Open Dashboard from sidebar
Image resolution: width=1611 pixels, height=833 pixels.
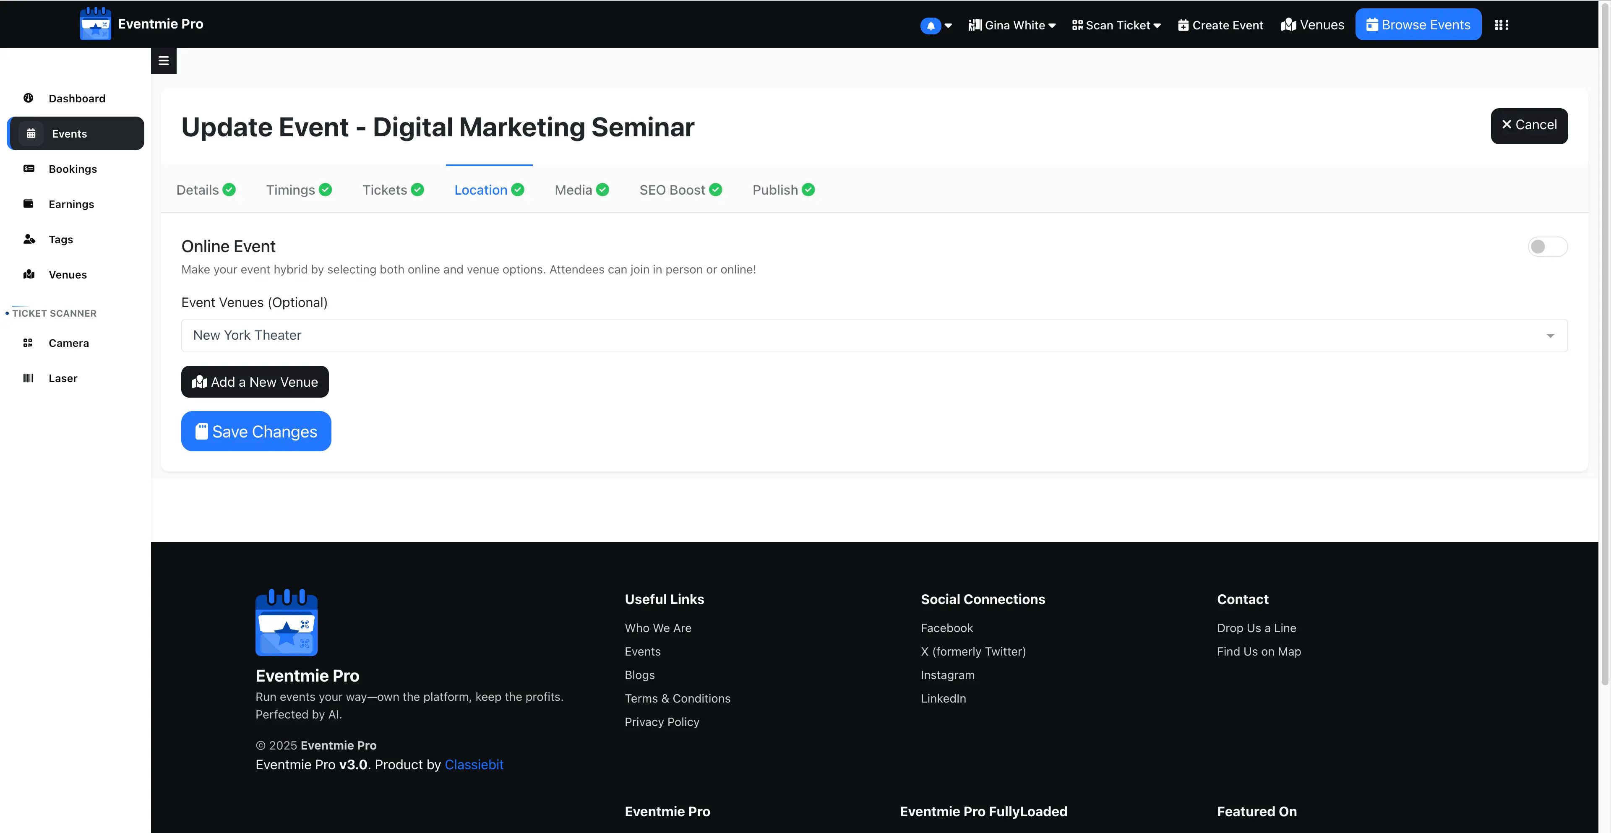[76, 98]
